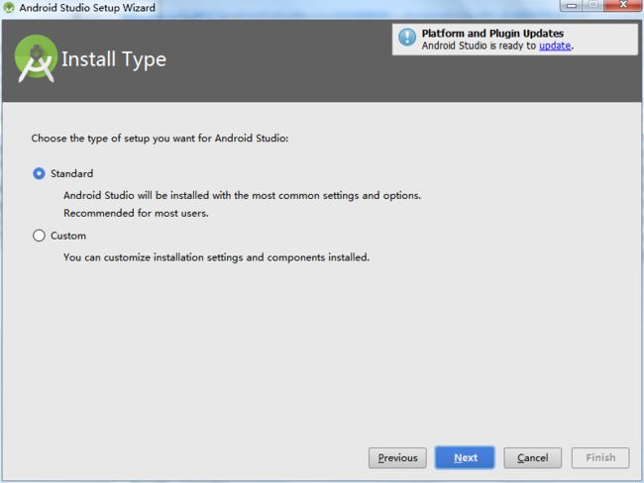Click the greyed-out Finish button
The image size is (644, 483).
tap(600, 457)
